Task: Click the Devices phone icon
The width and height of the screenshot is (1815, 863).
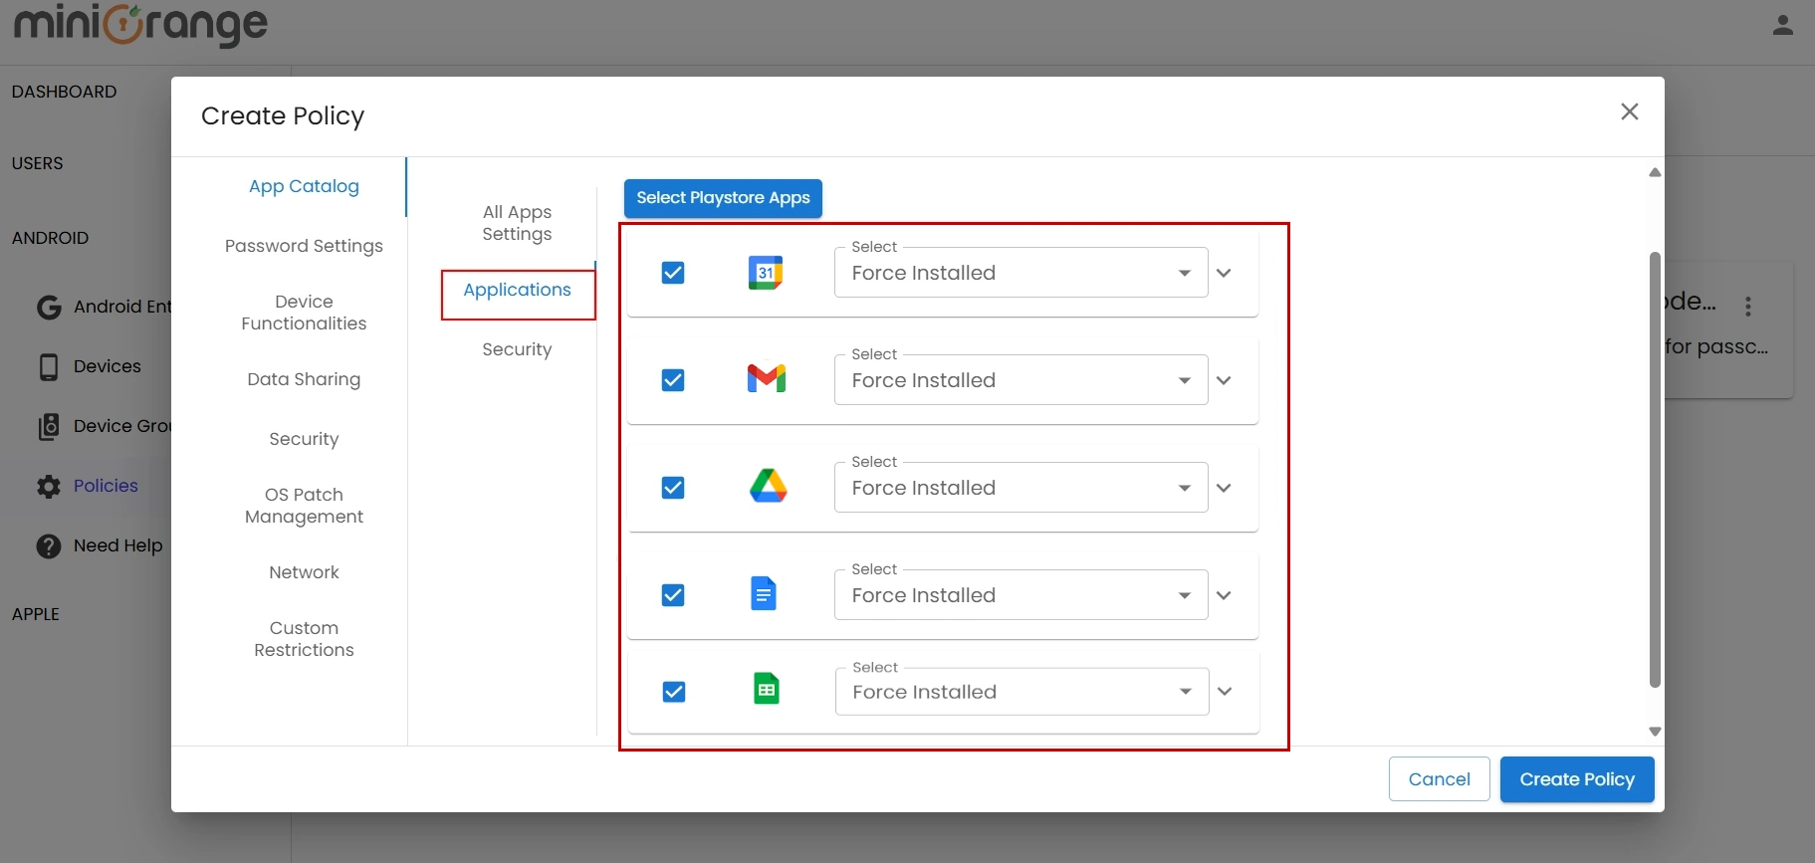Action: [49, 367]
